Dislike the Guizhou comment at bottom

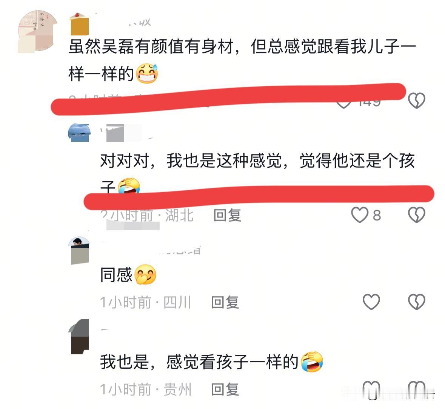416,389
